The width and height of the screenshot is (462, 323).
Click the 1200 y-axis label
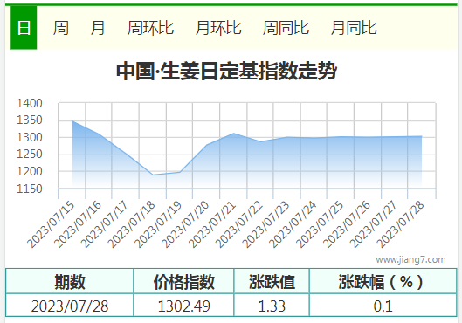(30, 171)
